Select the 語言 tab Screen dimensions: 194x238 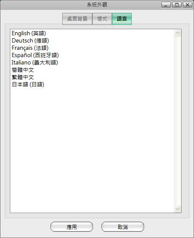click(122, 19)
